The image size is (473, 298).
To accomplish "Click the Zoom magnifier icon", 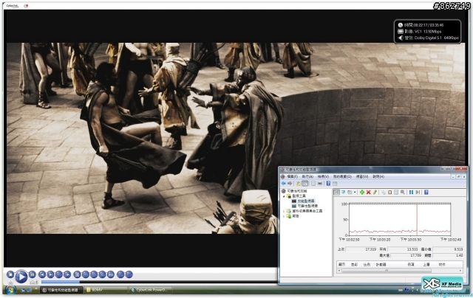I will [403, 192].
